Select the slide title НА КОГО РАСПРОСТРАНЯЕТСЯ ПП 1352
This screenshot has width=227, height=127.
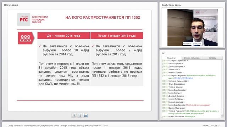(103, 18)
